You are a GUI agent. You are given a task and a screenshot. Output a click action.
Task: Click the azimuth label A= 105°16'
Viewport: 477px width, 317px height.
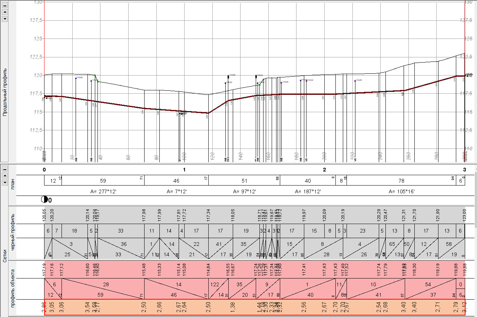[x=401, y=192]
